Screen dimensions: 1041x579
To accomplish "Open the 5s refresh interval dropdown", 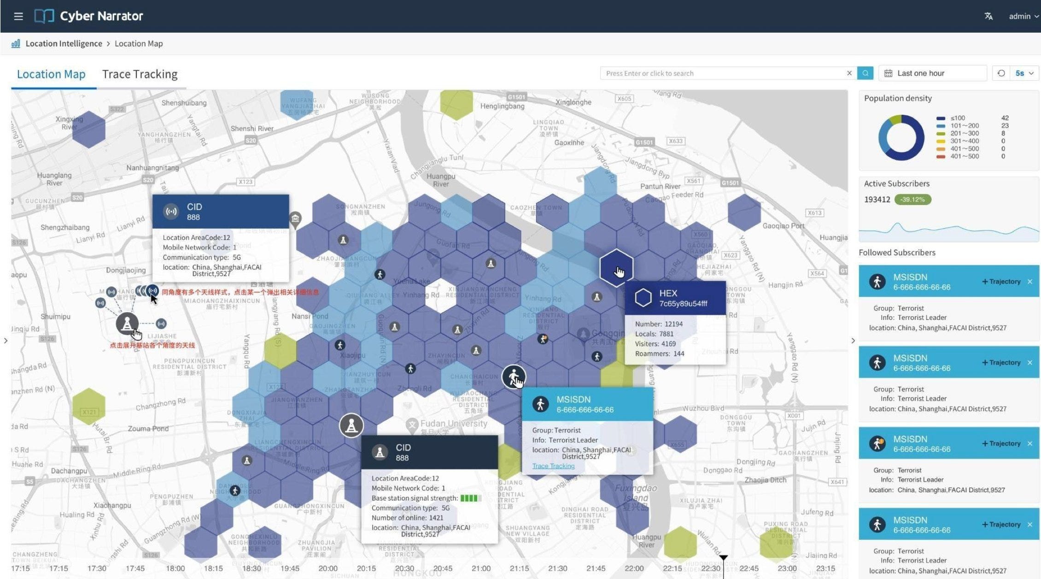I will pyautogui.click(x=1024, y=73).
